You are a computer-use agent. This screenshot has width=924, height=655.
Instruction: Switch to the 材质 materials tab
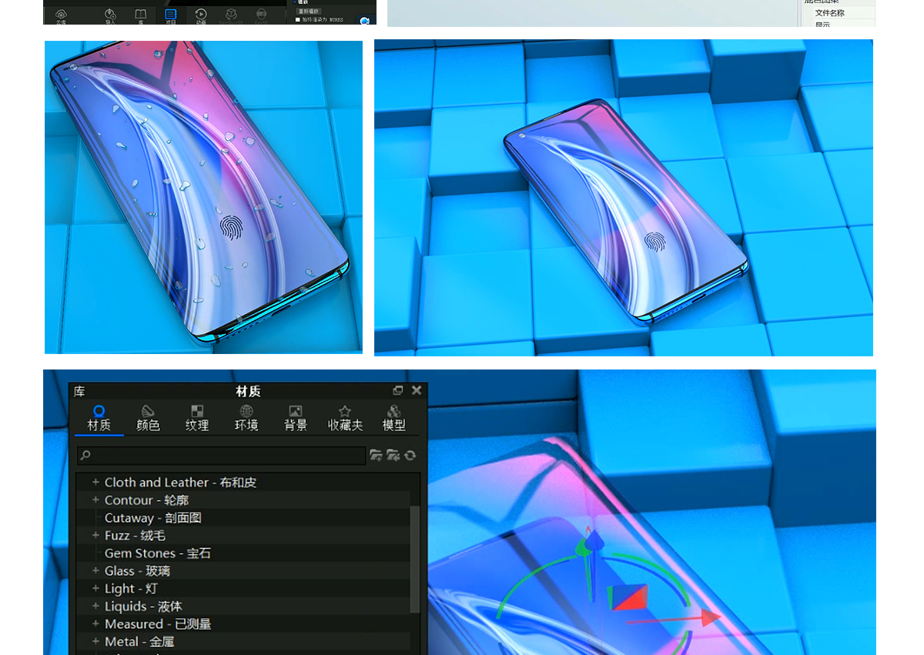coord(99,418)
